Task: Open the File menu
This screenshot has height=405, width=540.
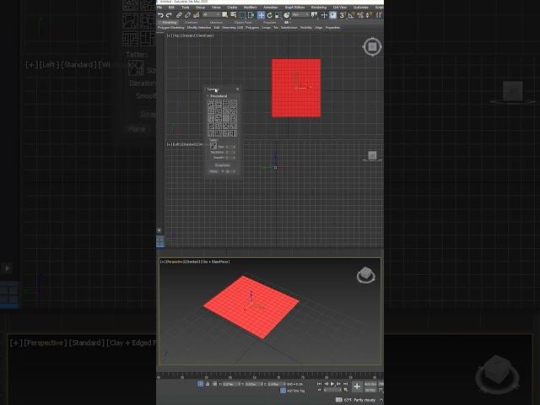Action: (159, 8)
